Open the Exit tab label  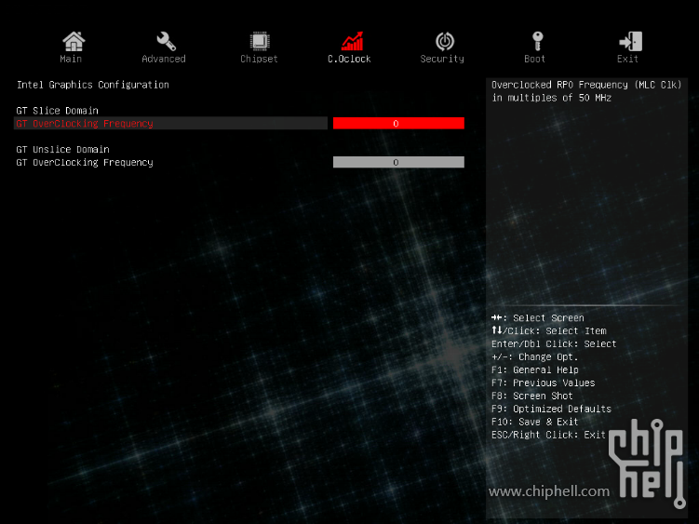click(x=627, y=59)
